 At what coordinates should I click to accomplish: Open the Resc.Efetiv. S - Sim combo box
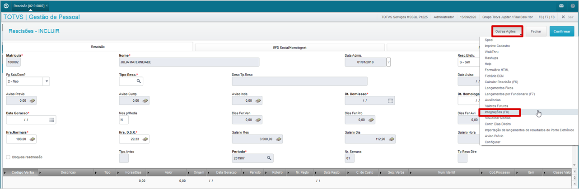click(469, 62)
